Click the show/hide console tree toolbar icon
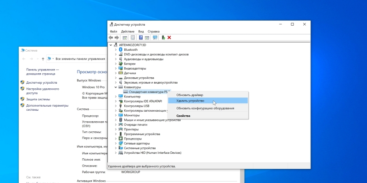The height and width of the screenshot is (183, 367). coord(125,38)
